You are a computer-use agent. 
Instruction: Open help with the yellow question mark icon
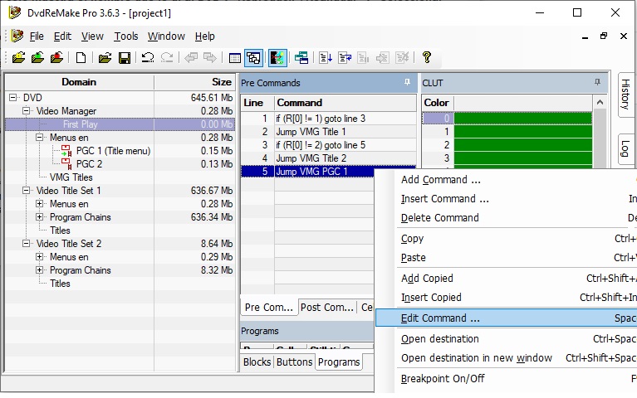427,57
